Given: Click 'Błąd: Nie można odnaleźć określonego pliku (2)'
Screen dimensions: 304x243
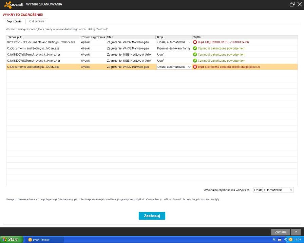Looking at the screenshot, I should [229, 67].
